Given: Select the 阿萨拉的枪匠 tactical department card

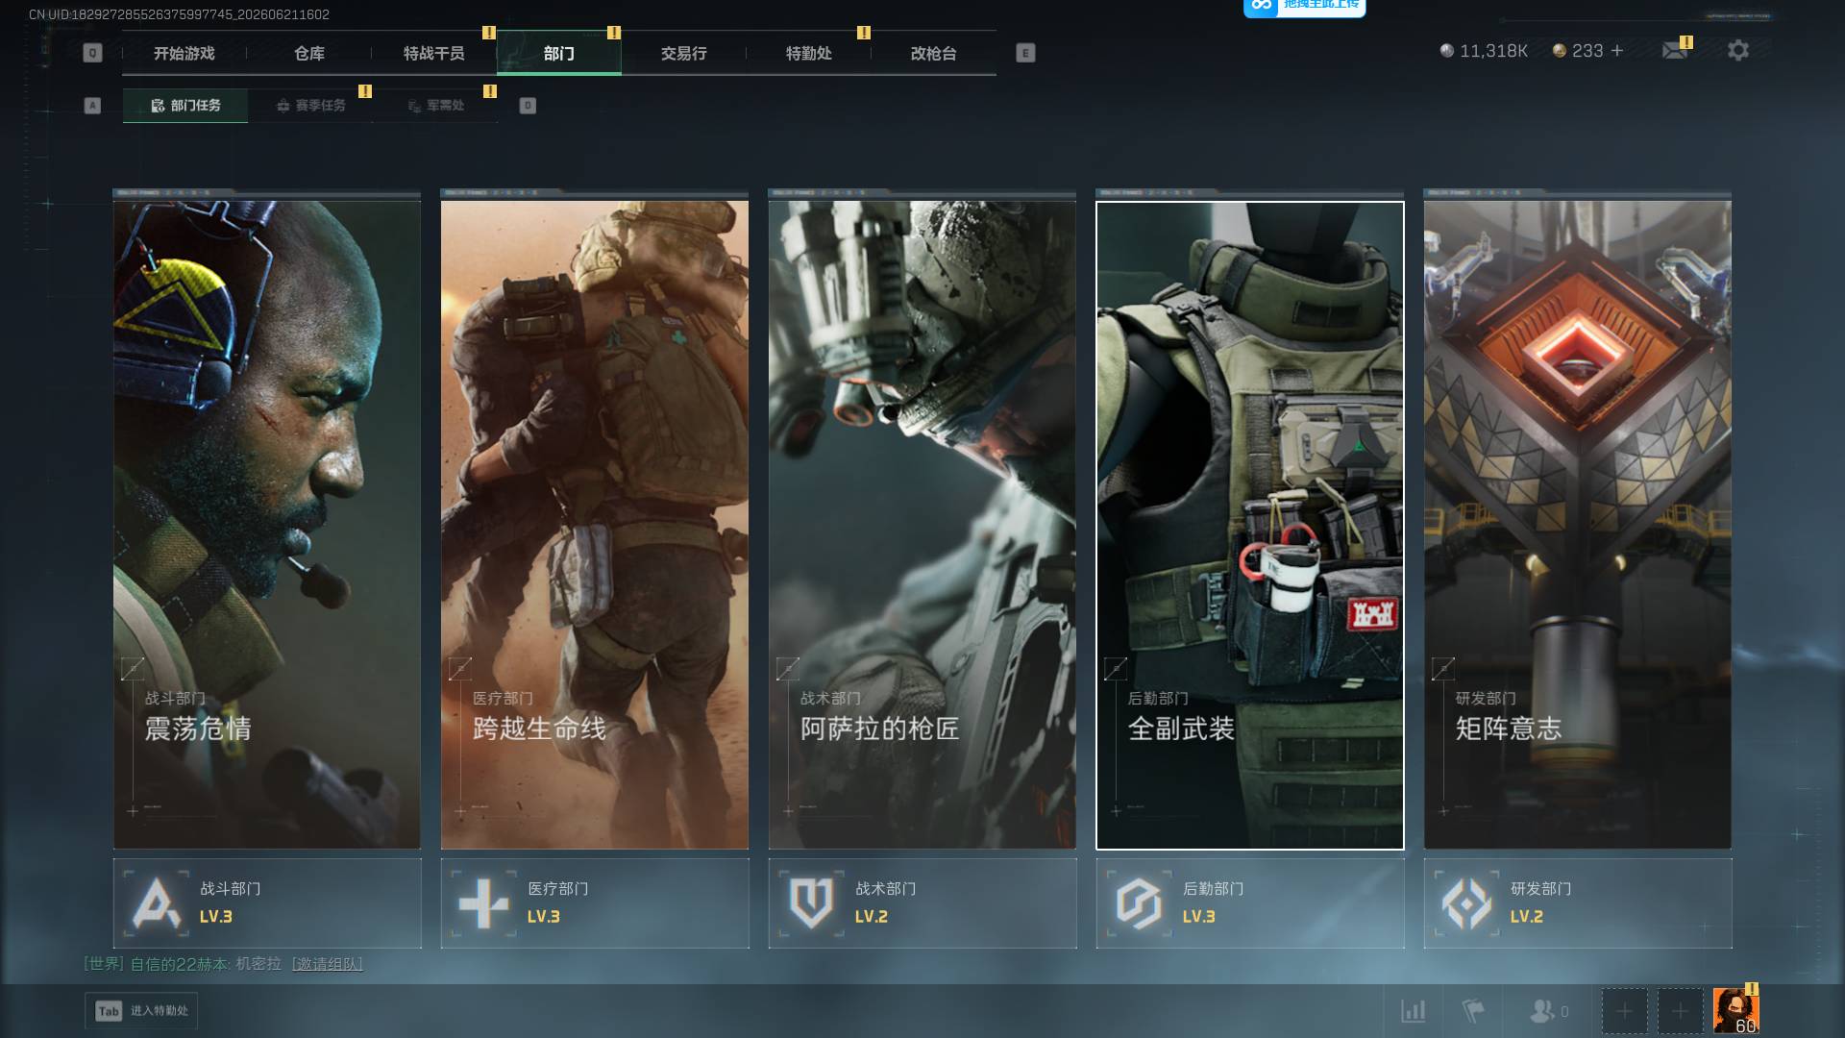Looking at the screenshot, I should point(922,525).
